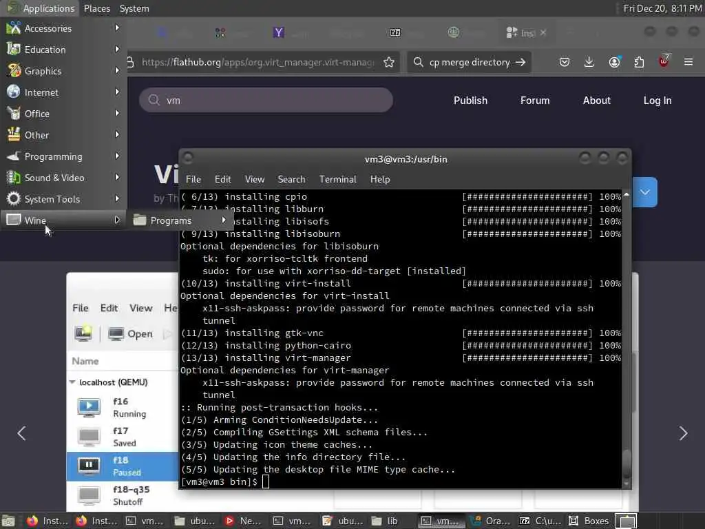
Task: Open Edit menu in virt-manager screenshot
Action: tap(109, 308)
